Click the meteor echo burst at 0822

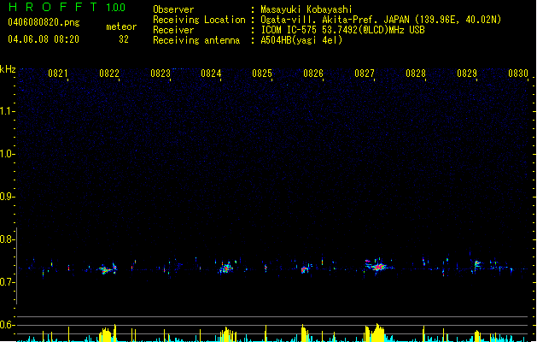pyautogui.click(x=108, y=269)
